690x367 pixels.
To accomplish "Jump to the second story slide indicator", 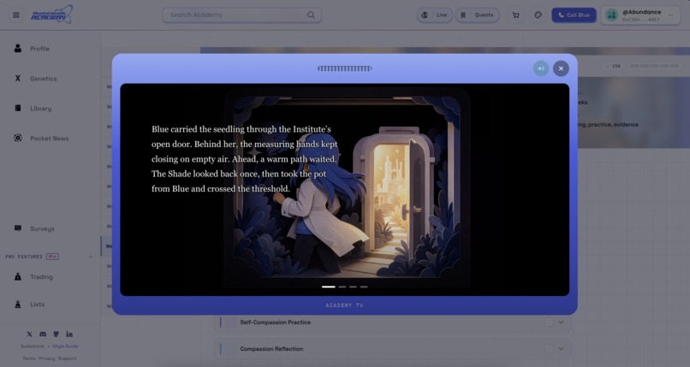I will point(342,287).
